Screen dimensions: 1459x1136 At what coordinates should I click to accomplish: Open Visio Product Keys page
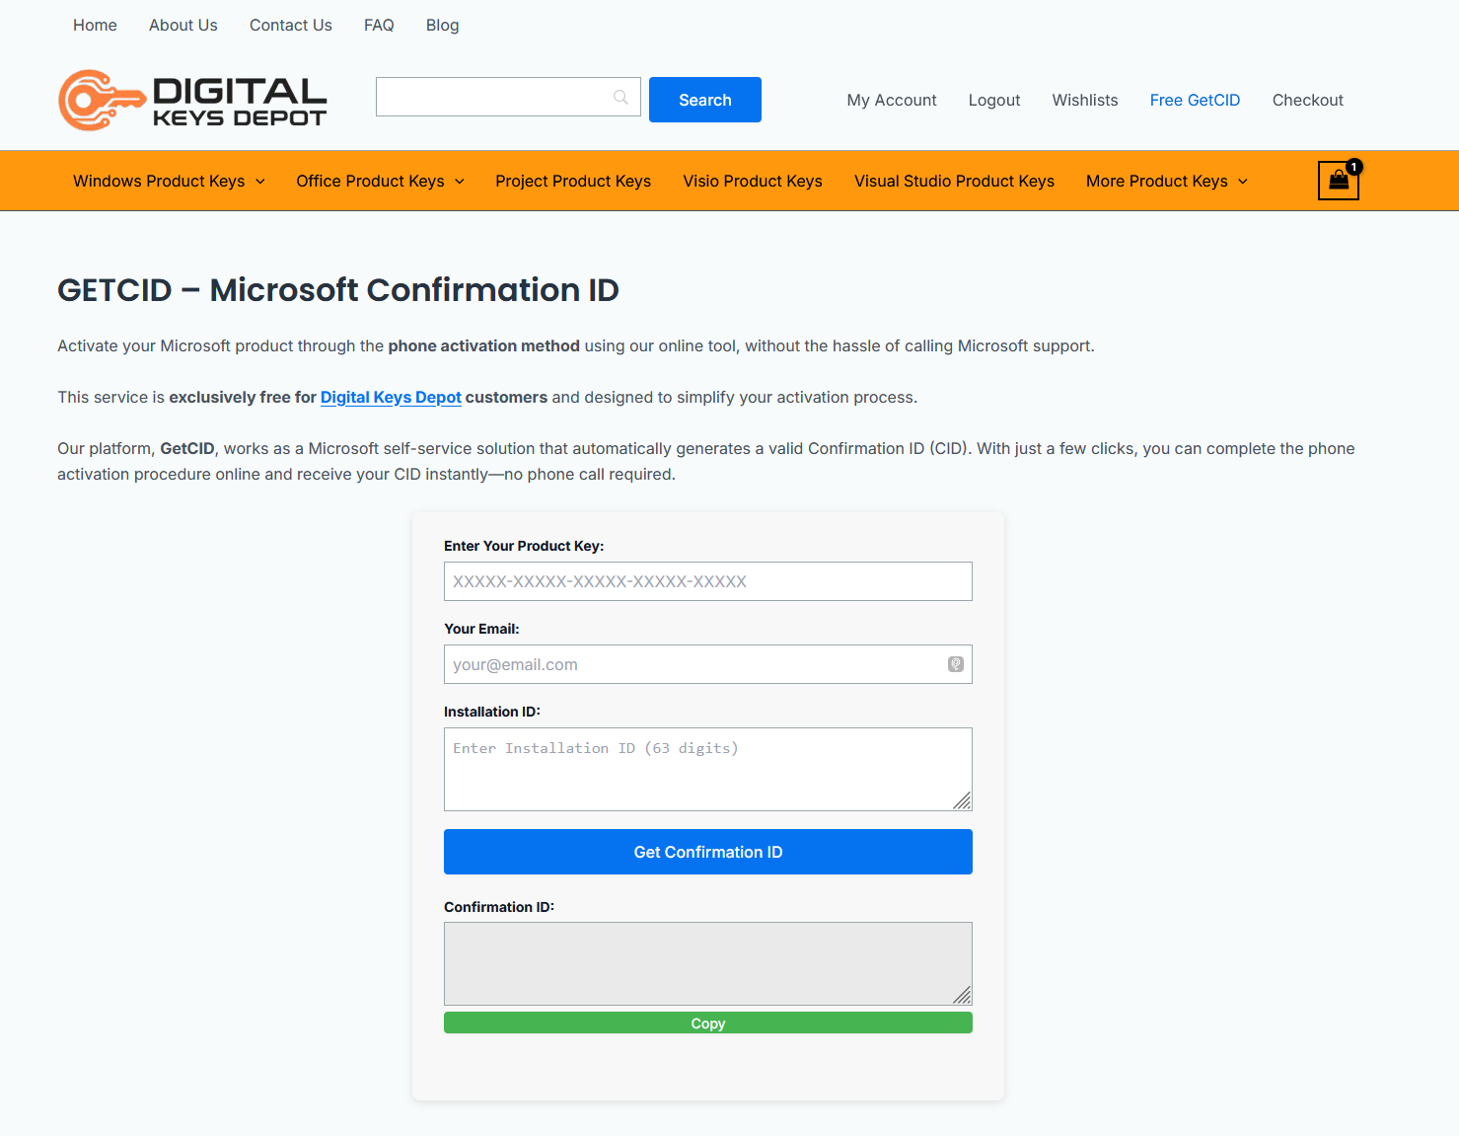(x=752, y=182)
